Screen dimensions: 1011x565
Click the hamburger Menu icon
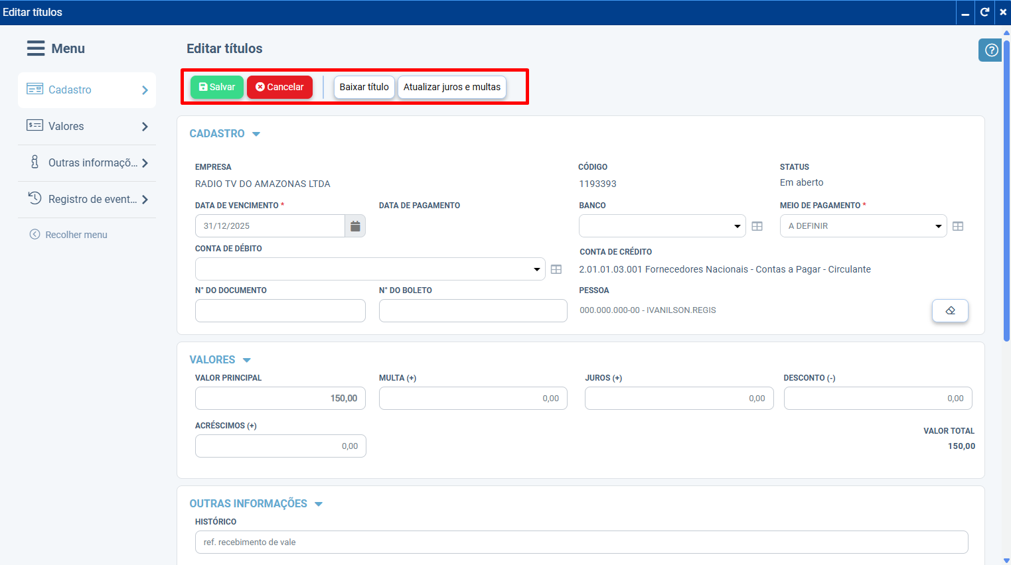click(36, 48)
